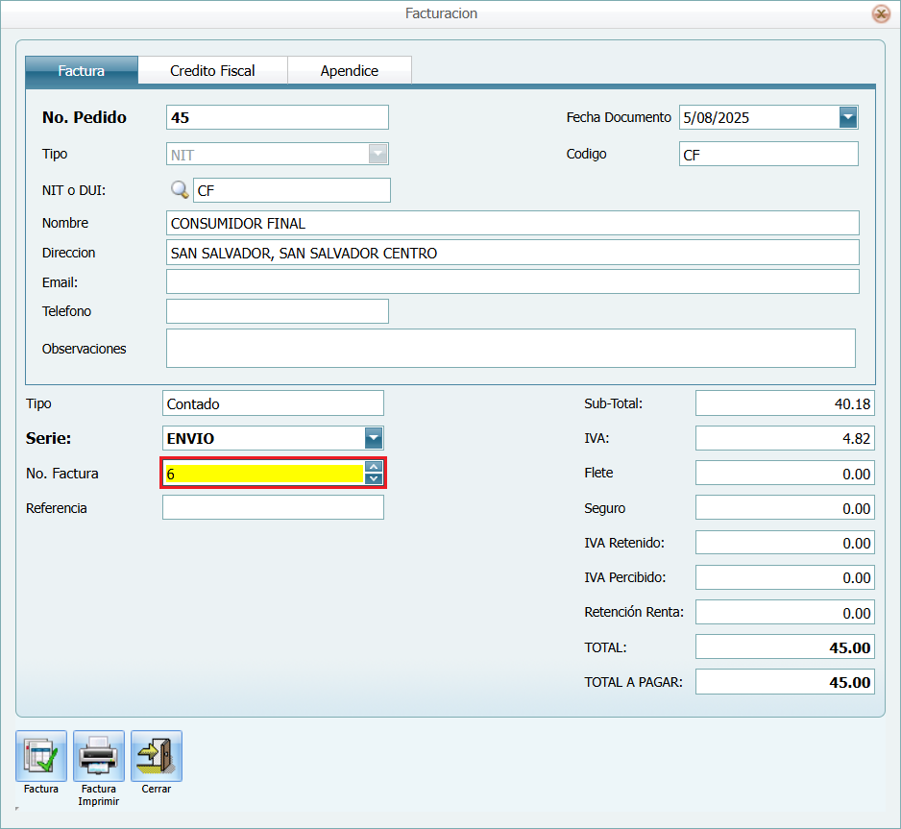
Task: Open the Apendice tab
Action: tap(350, 71)
